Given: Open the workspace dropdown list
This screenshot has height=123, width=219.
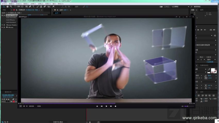Looking at the screenshot, I should [x=188, y=7].
